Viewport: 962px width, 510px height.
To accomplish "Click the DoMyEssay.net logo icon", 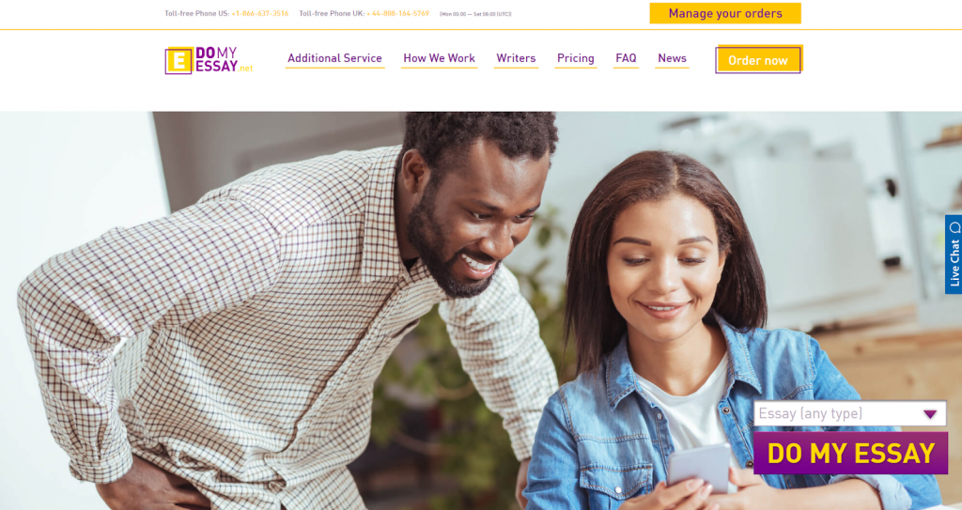I will pos(178,61).
